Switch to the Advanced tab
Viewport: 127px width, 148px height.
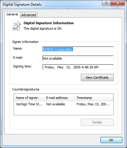29,15
